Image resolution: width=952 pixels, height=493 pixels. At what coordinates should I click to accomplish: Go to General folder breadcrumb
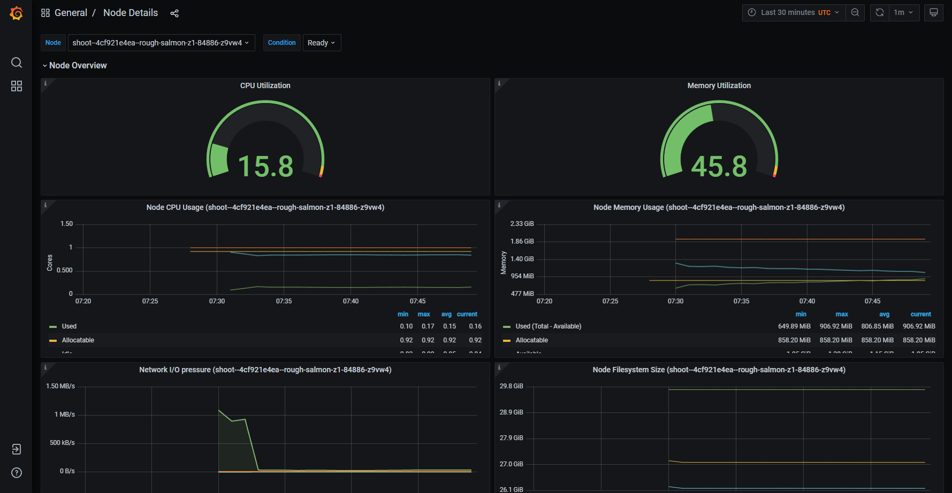pyautogui.click(x=71, y=13)
